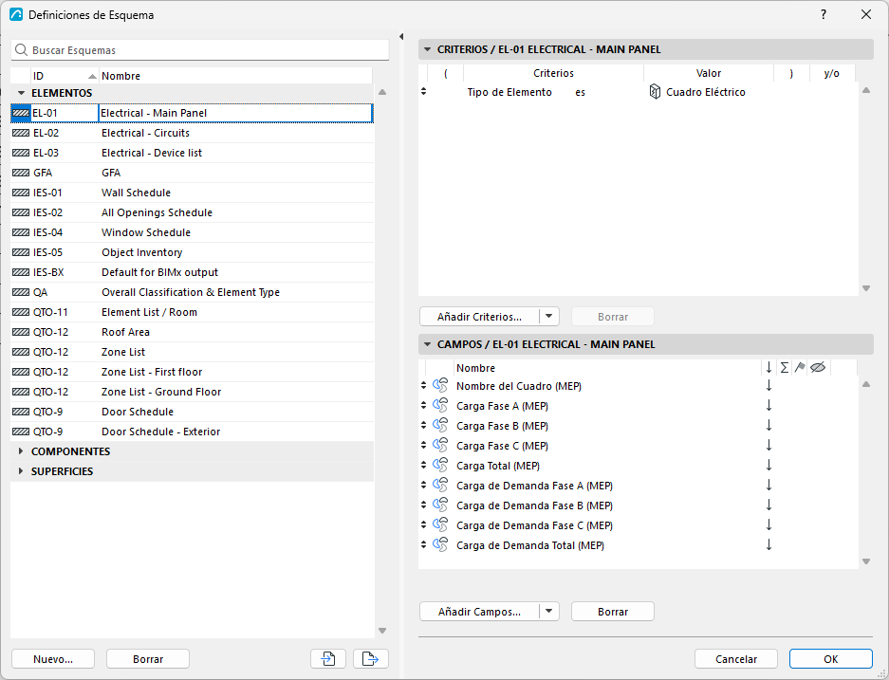This screenshot has height=680, width=889.
Task: Click the property icon beside Carga Total (MEP)
Action: [x=440, y=466]
